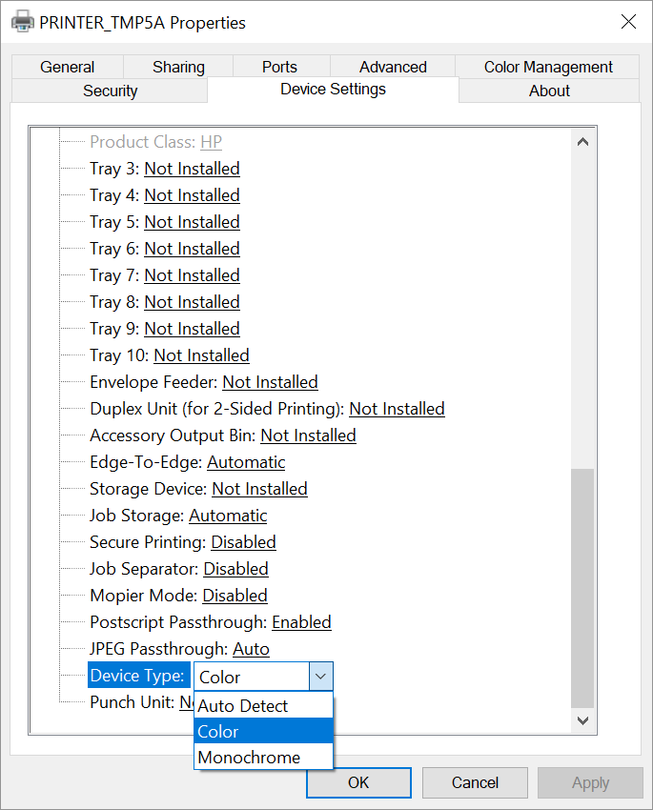653x810 pixels.
Task: Pick the Color option in dropdown list
Action: (x=218, y=732)
